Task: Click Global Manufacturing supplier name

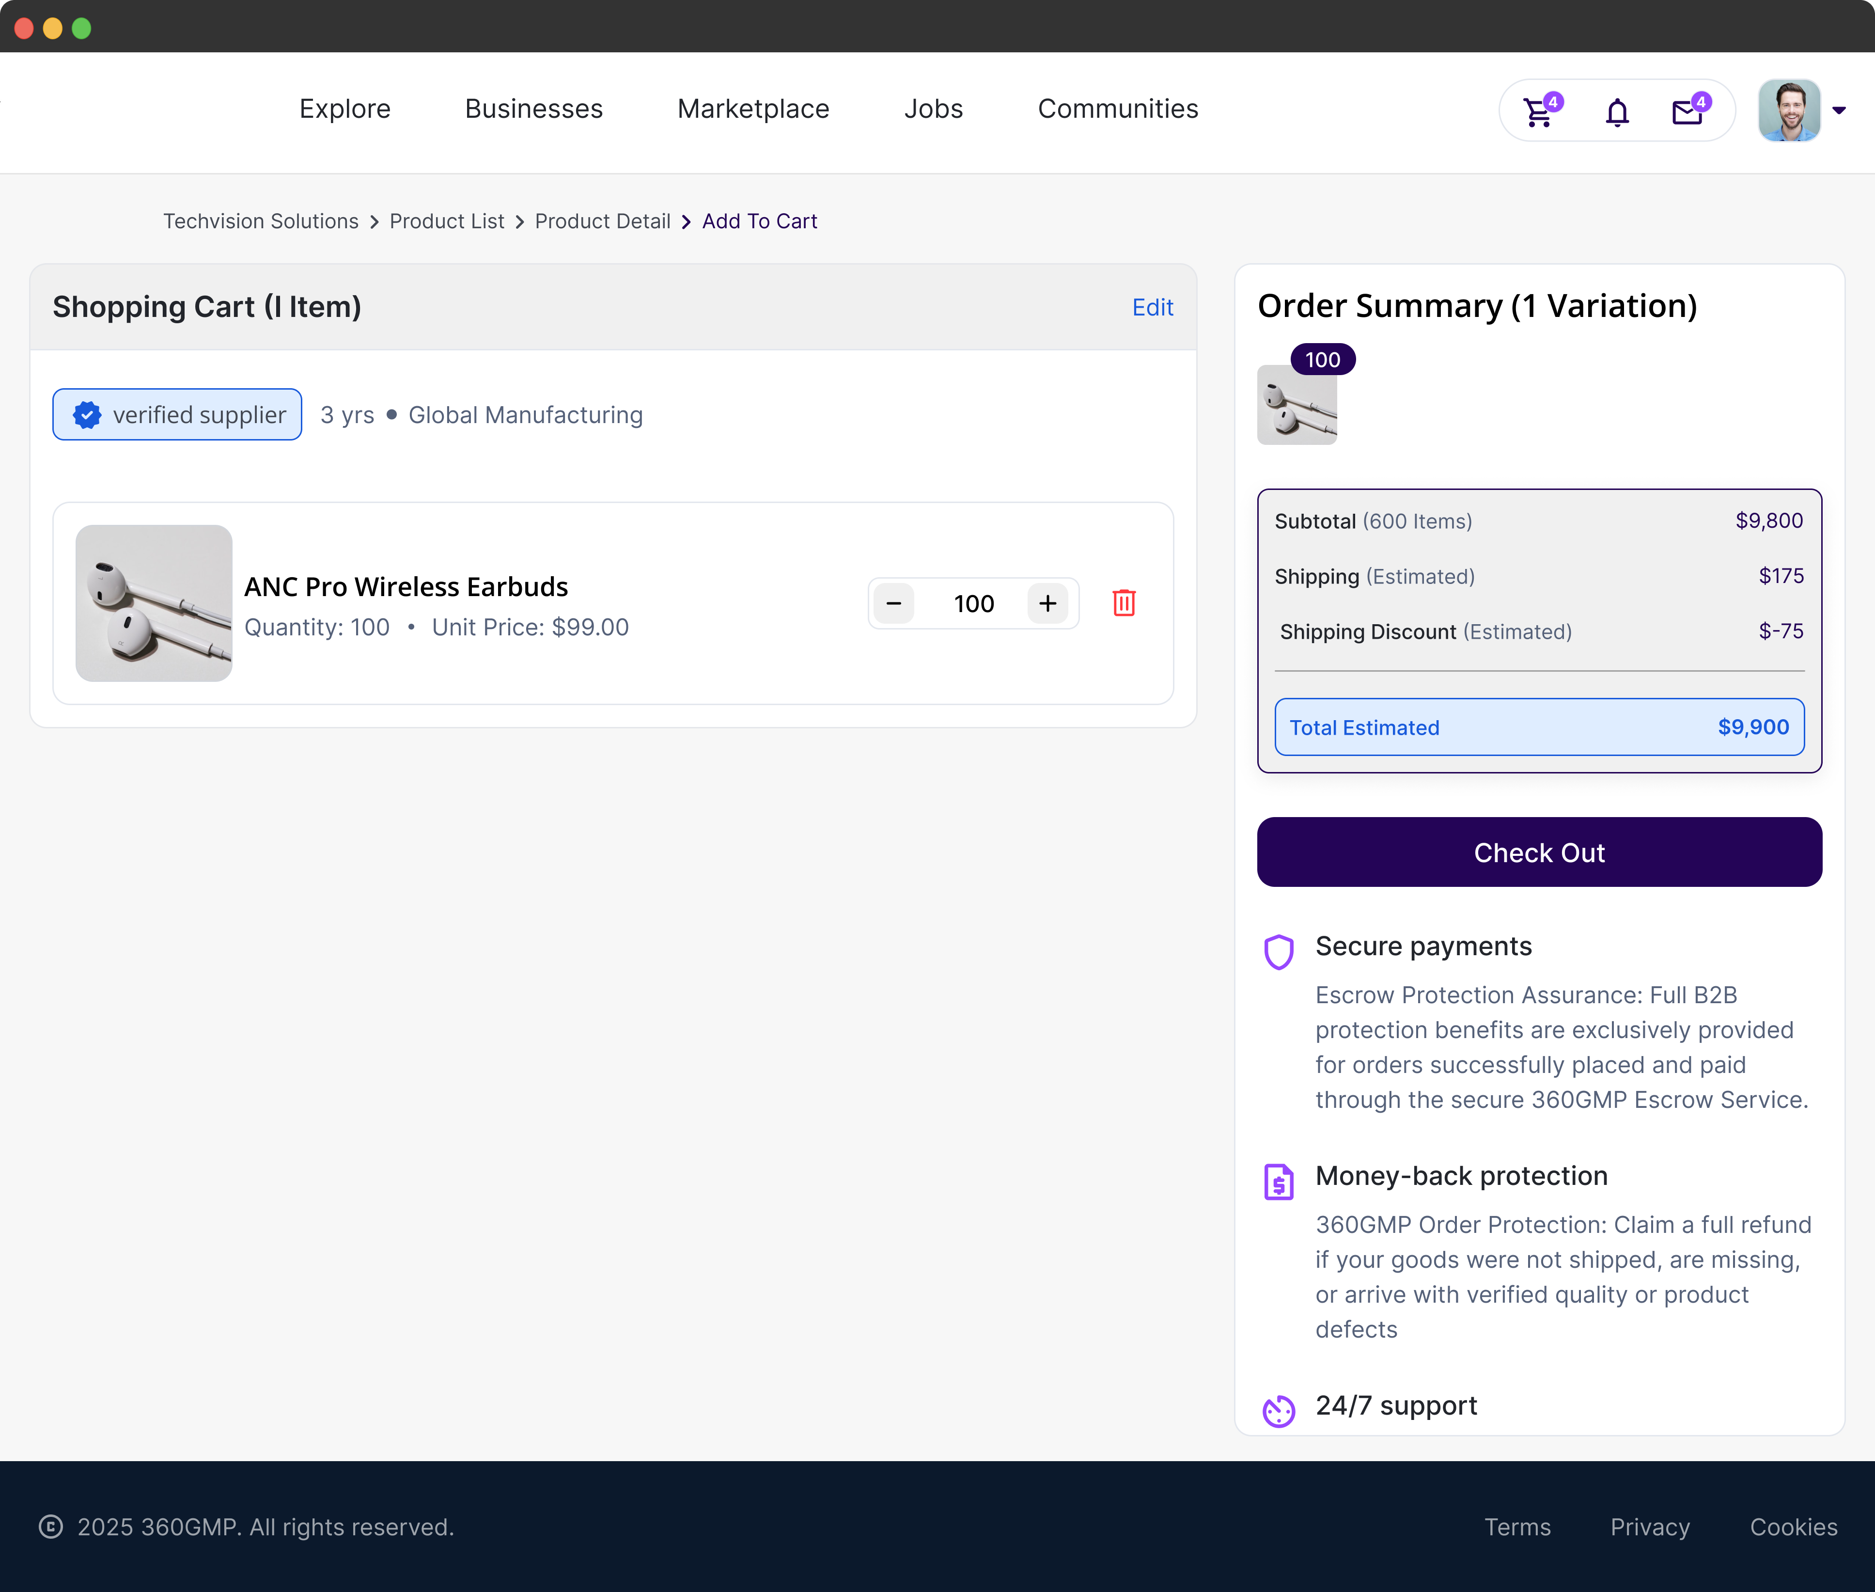Action: [x=525, y=414]
